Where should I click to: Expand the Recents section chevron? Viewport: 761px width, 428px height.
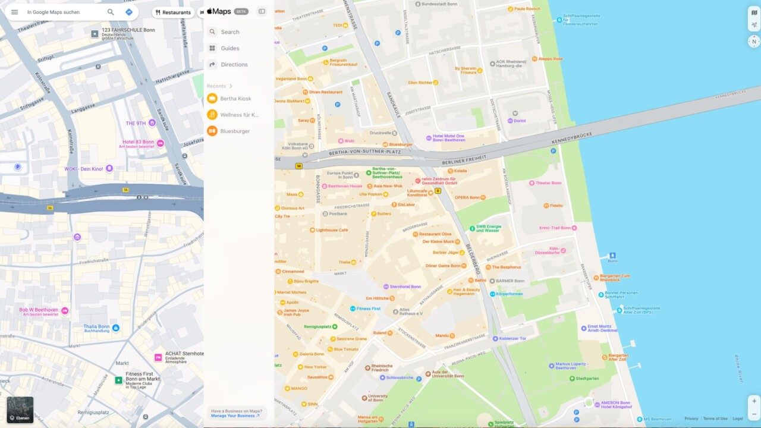click(231, 86)
